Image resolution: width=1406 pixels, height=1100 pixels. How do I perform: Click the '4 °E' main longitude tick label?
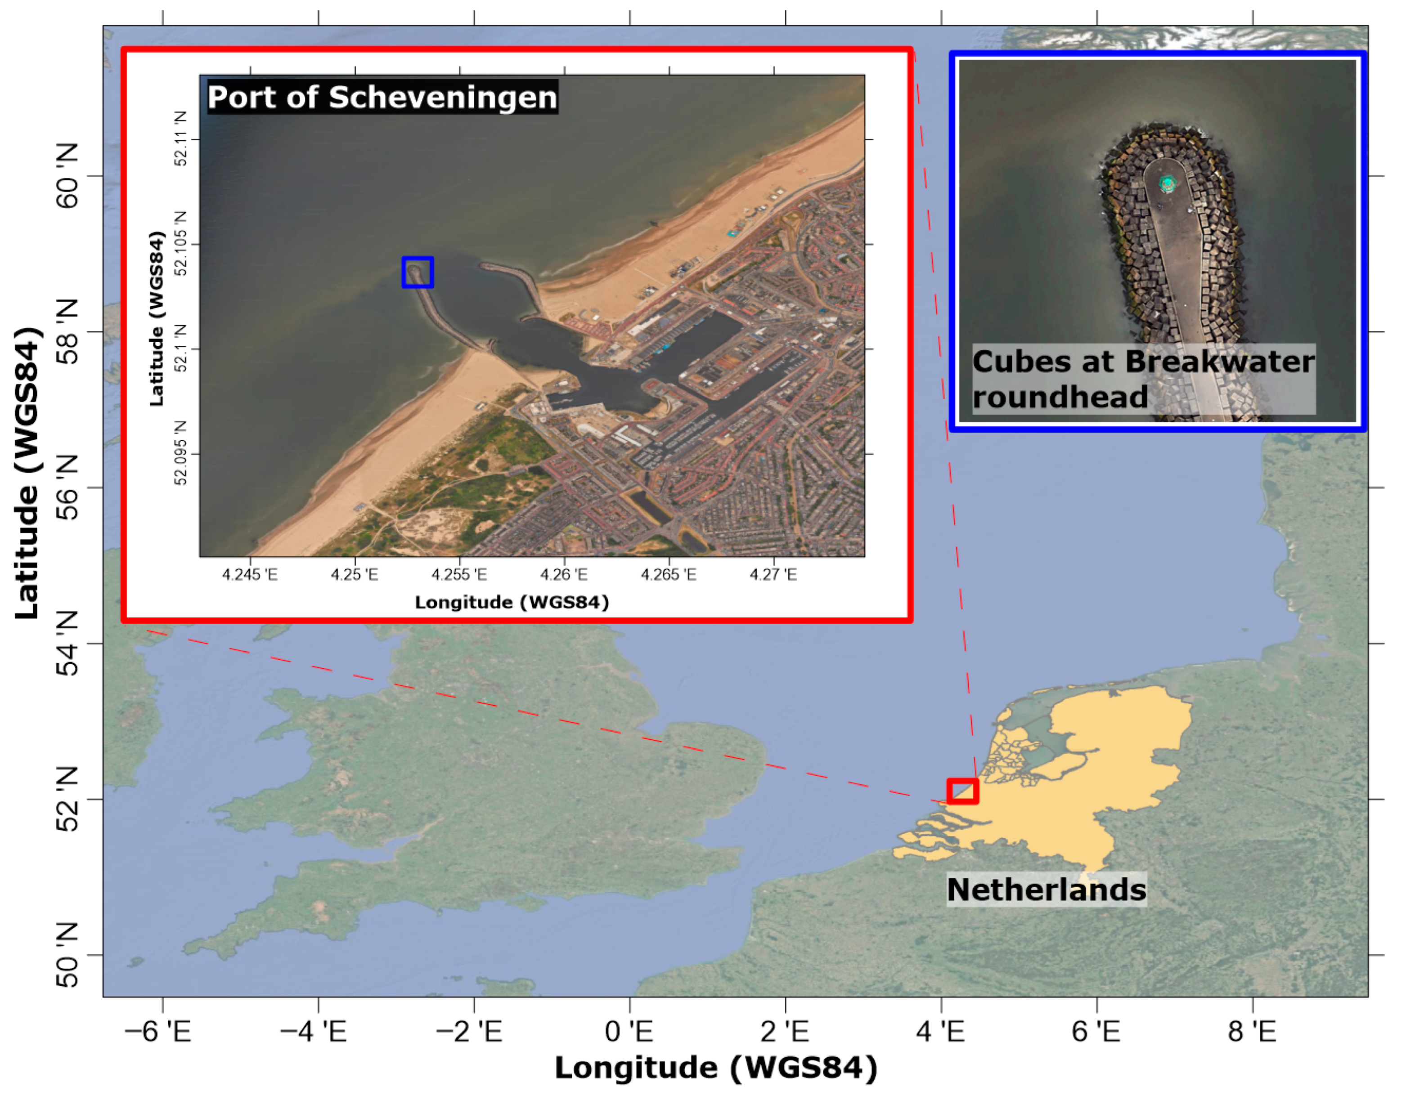(941, 1032)
